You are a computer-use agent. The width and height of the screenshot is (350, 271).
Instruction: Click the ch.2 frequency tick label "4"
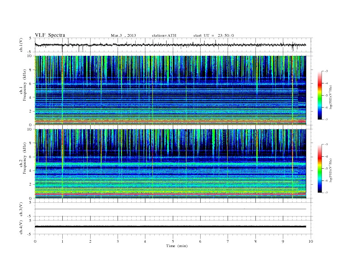point(31,171)
